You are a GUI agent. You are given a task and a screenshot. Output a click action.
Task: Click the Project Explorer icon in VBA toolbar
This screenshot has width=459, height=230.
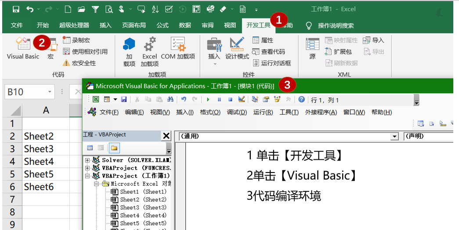click(255, 100)
